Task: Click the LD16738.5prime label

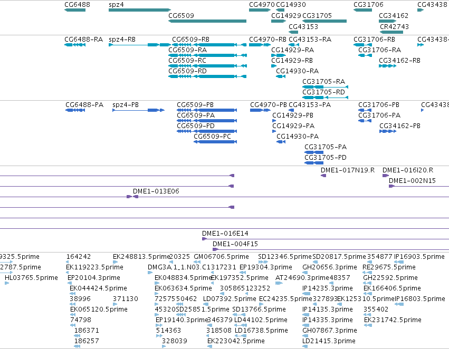Action: pos(261,331)
